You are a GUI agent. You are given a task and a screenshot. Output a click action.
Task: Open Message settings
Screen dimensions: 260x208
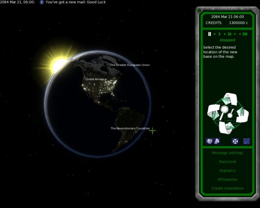[x=227, y=153]
